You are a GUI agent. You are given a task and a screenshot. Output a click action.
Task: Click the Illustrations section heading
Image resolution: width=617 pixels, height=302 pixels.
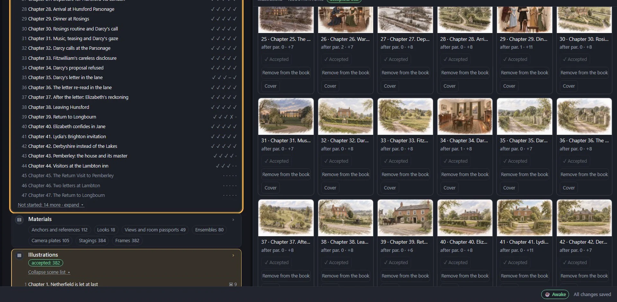coord(43,255)
